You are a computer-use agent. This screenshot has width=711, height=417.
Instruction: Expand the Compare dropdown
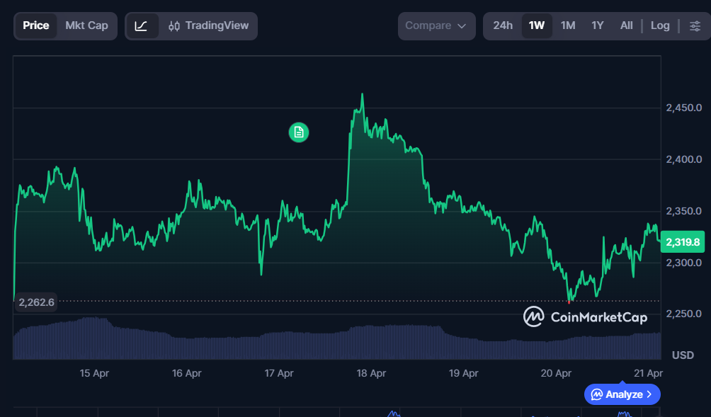(x=436, y=26)
